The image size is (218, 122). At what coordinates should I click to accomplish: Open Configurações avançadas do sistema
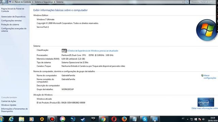[14, 30]
